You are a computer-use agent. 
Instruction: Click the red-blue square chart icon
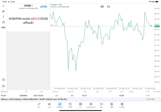102,7
